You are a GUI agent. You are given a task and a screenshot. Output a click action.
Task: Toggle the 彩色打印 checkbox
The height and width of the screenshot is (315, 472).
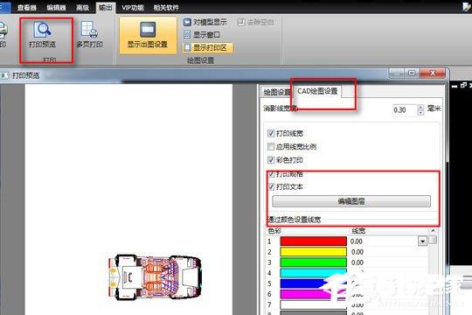point(271,160)
